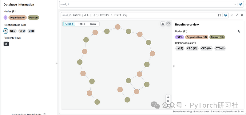Expand the result frame to fullscreen
This screenshot has height=115, width=246.
pos(237,15)
